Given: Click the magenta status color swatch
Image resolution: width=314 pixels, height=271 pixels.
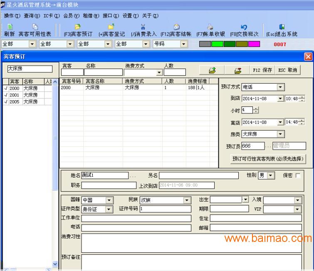Looking at the screenshot, I should 254,44.
